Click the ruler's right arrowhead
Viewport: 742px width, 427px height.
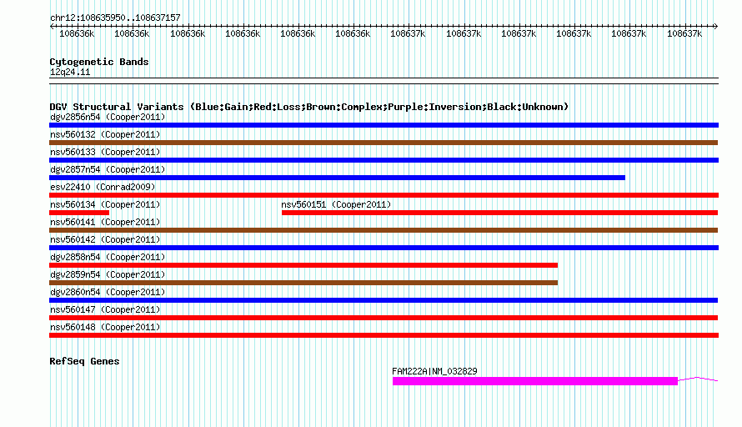pos(715,26)
